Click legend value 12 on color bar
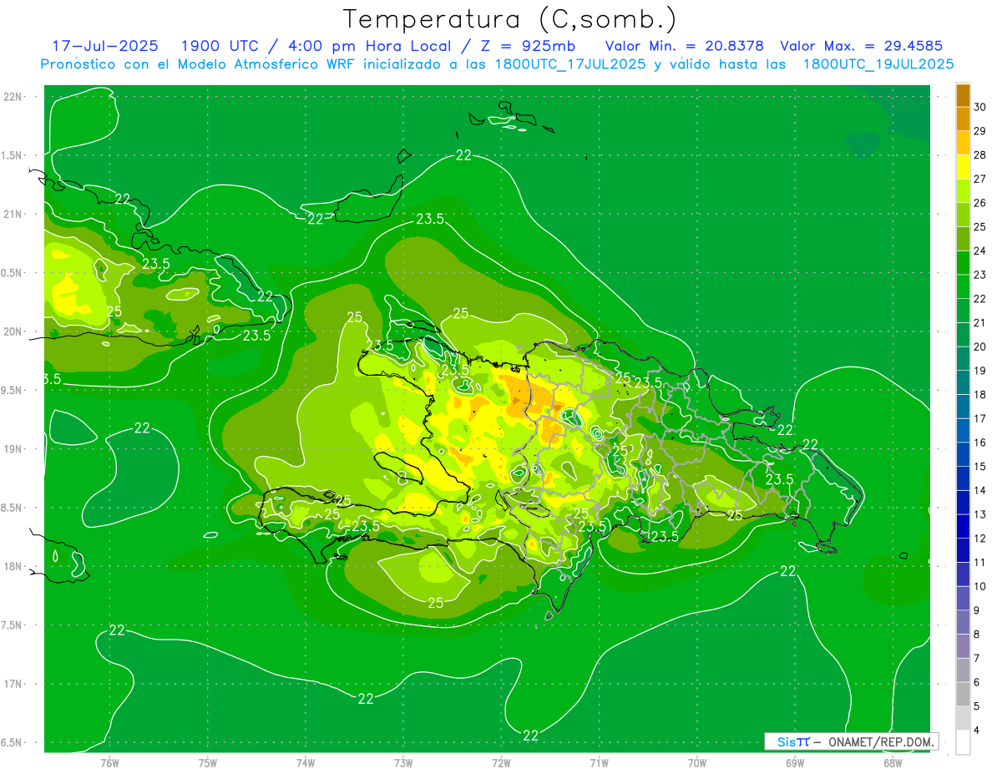Image resolution: width=1002 pixels, height=774 pixels. 980,539
